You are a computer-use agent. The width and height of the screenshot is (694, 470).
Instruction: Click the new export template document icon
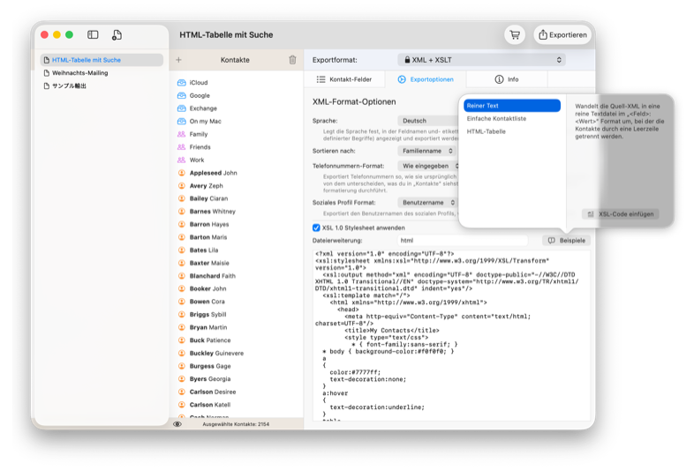click(x=117, y=34)
